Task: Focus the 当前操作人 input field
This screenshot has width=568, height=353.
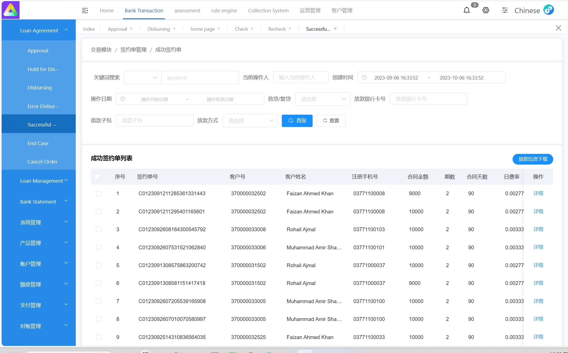Action: pos(301,77)
